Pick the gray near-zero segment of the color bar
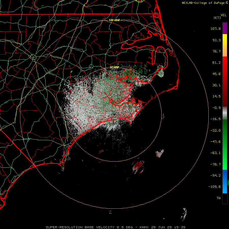 [225, 113]
